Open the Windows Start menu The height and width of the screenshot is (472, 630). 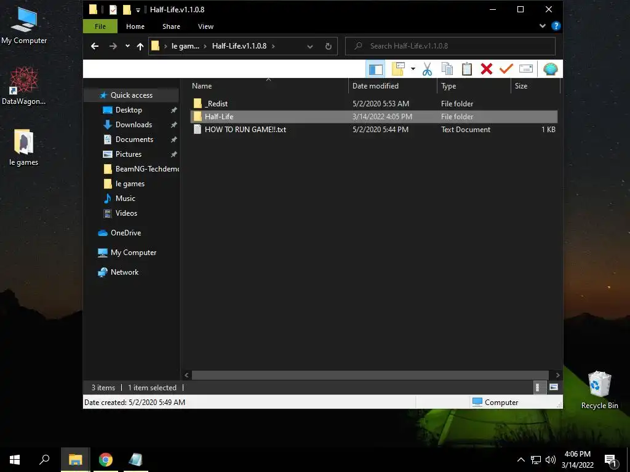tap(15, 460)
